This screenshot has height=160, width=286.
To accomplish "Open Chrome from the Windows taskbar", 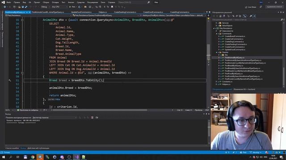I will point(33,157).
